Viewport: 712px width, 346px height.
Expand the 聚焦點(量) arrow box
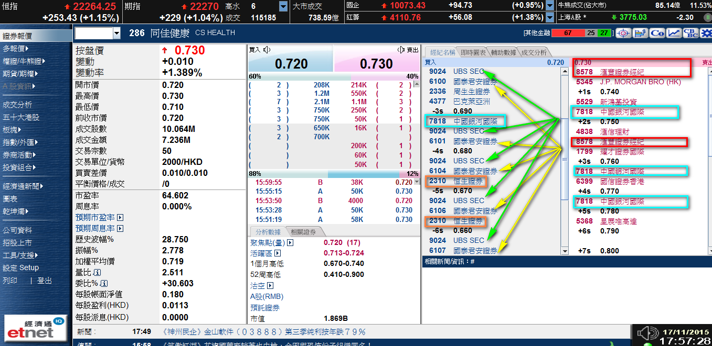click(290, 243)
